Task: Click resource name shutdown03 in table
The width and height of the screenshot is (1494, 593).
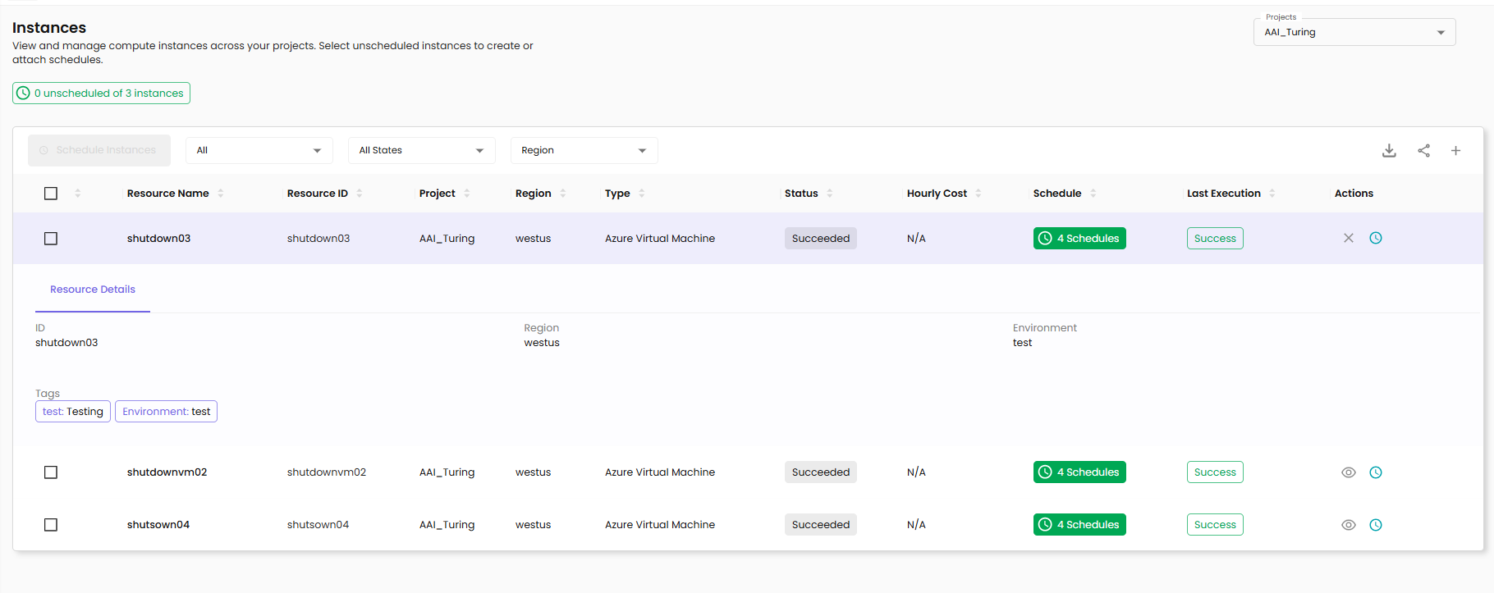Action: [x=158, y=239]
